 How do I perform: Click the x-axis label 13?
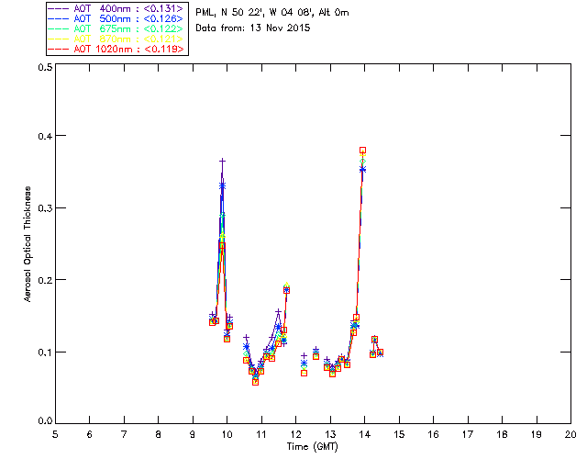330,434
